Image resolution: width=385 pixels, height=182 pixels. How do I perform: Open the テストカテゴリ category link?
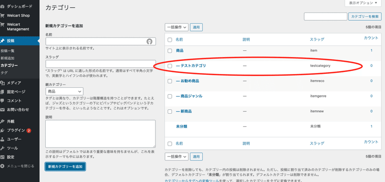(x=191, y=66)
